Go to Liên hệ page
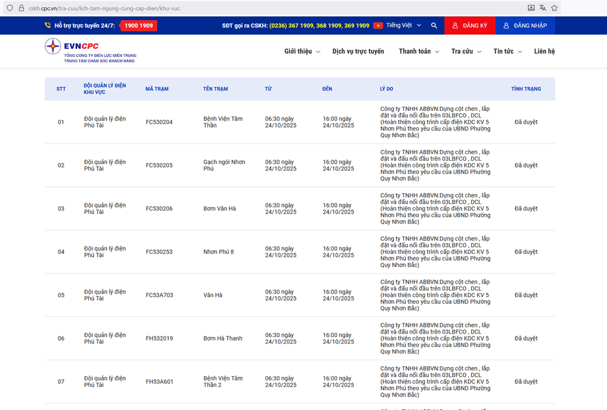This screenshot has width=607, height=410. click(544, 52)
